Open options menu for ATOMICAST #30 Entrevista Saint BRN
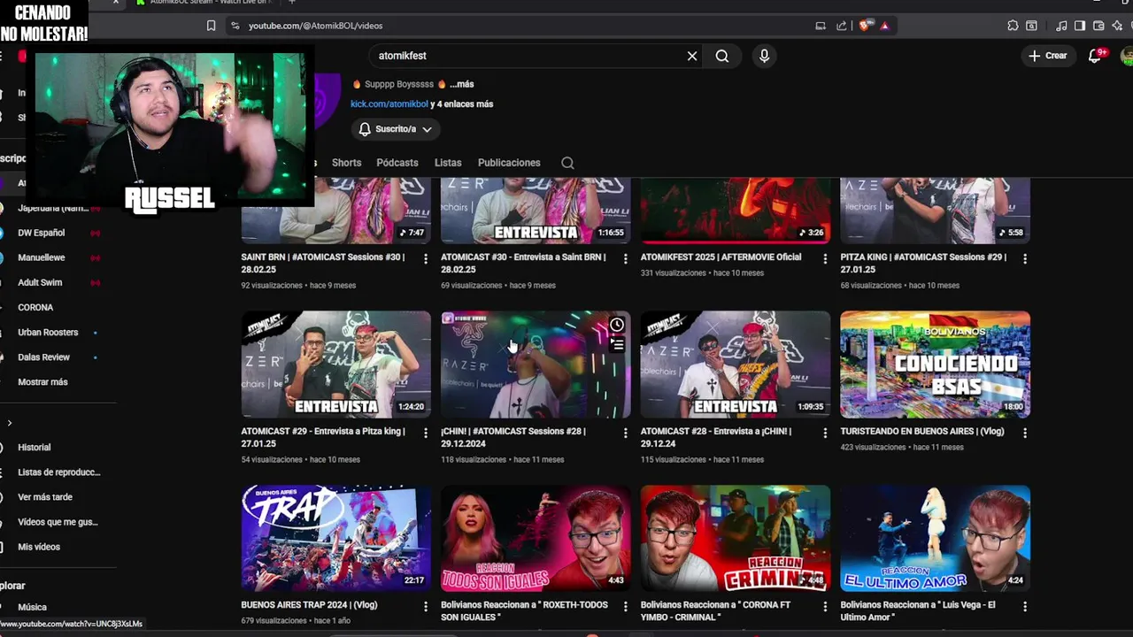Screen dimensions: 1133x637 point(625,258)
